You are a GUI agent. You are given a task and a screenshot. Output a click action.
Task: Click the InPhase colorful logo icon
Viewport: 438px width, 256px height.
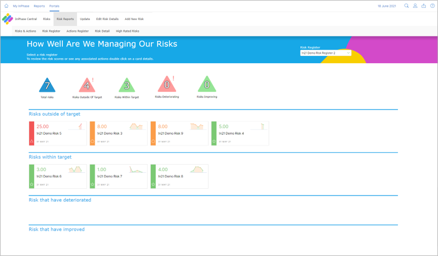click(7, 19)
